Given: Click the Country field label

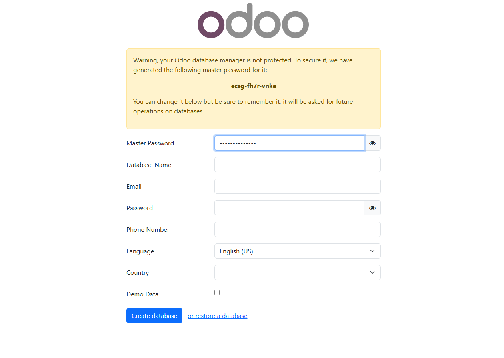Looking at the screenshot, I should click(138, 272).
